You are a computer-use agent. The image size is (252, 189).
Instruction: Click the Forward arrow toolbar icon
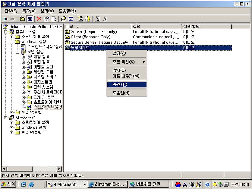[13, 19]
